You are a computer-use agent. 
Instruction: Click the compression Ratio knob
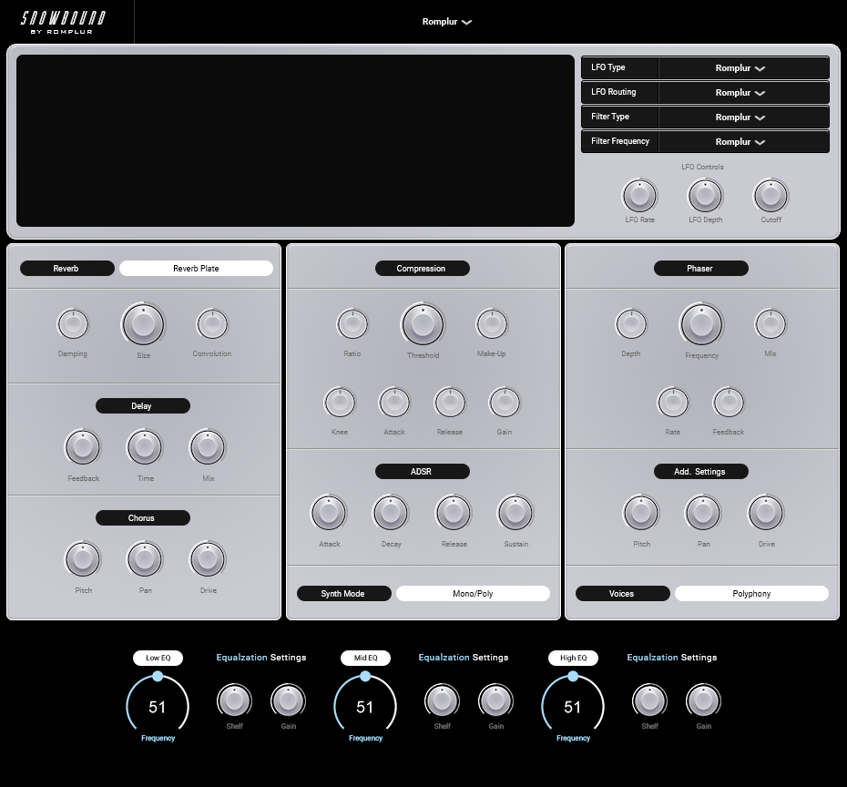(352, 324)
